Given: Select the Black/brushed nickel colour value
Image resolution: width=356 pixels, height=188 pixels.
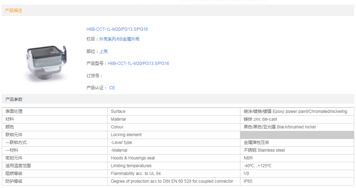Looking at the screenshot, I should 280,127.
